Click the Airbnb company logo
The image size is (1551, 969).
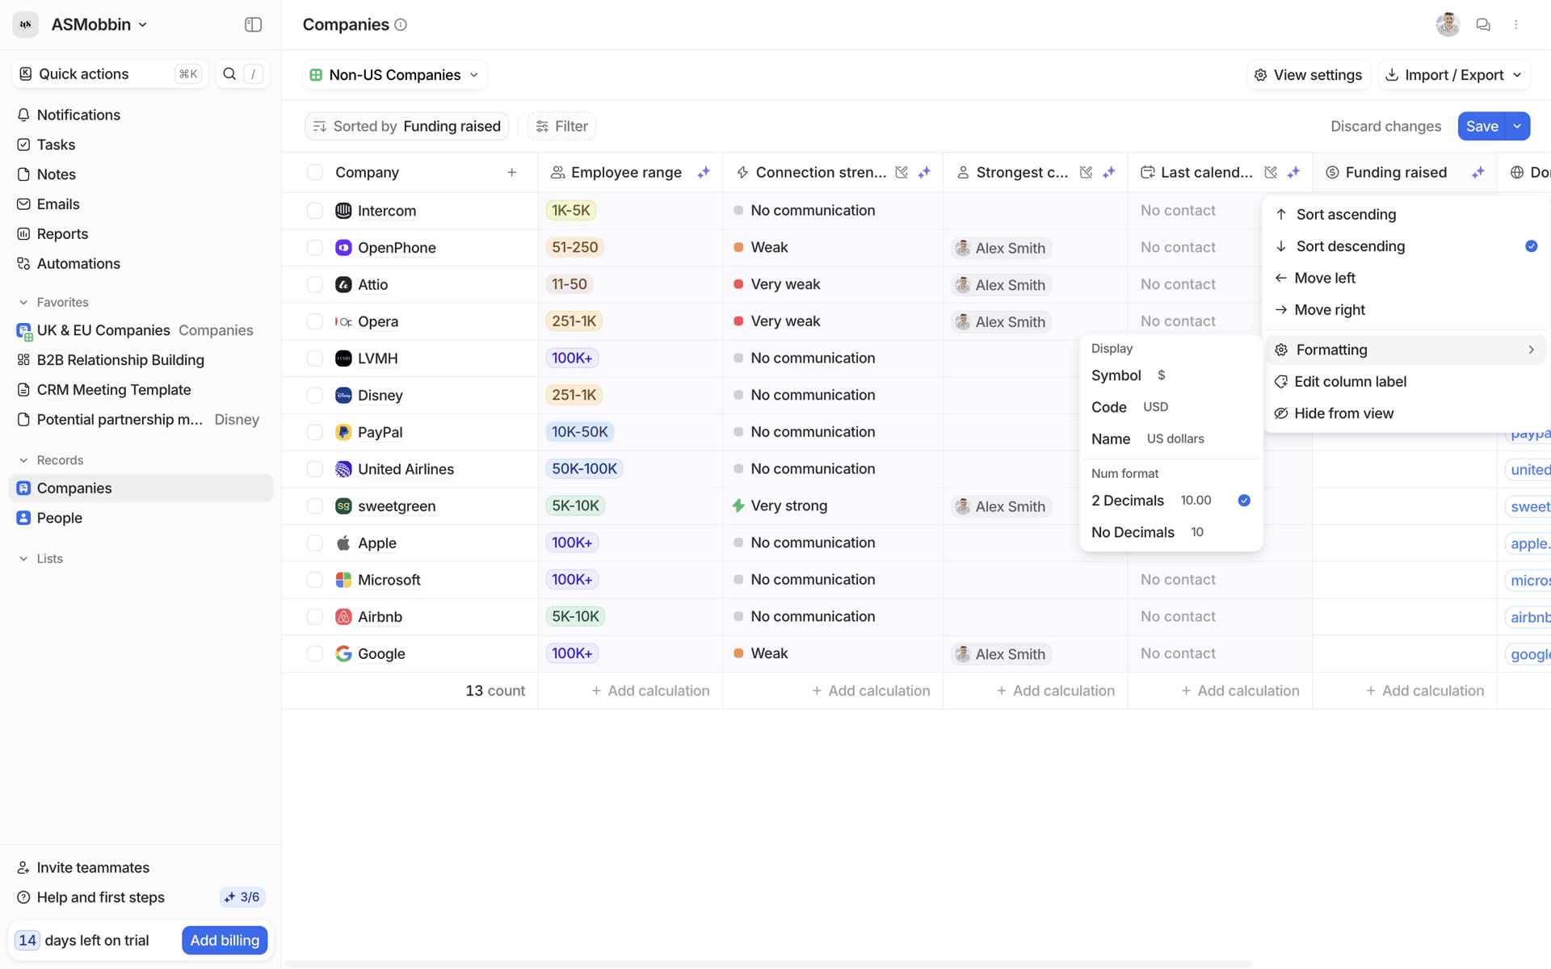pos(343,617)
